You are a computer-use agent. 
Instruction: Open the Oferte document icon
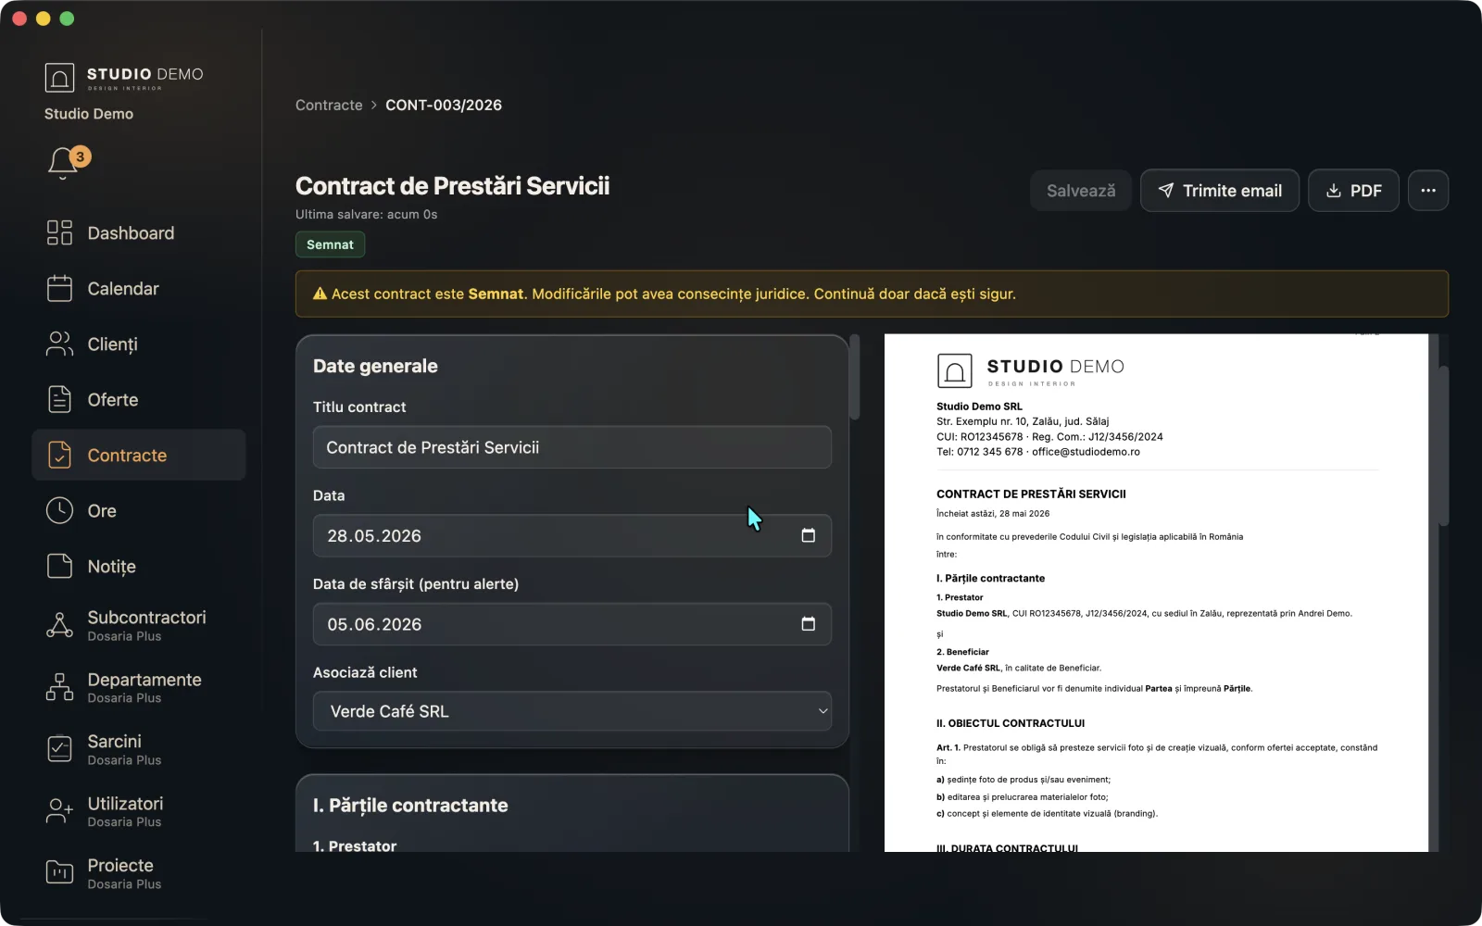point(59,399)
